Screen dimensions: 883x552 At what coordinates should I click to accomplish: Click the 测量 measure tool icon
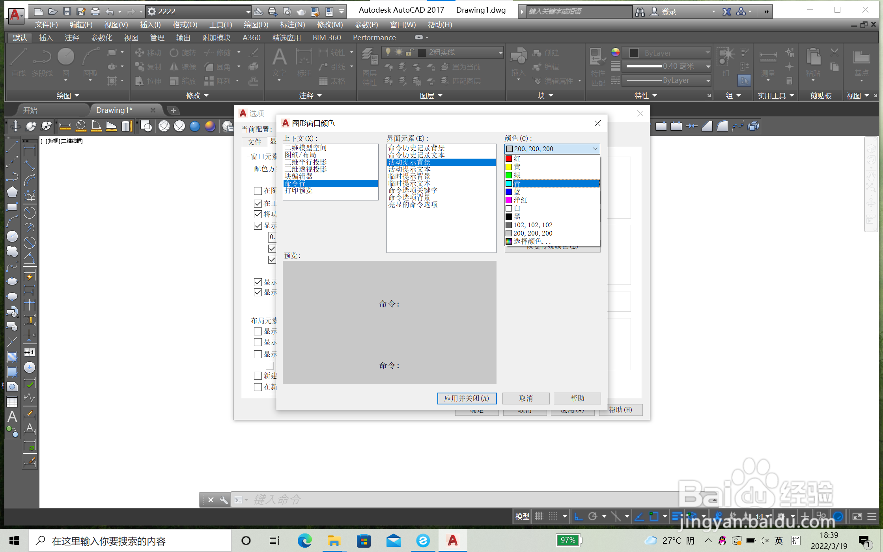[x=768, y=63]
